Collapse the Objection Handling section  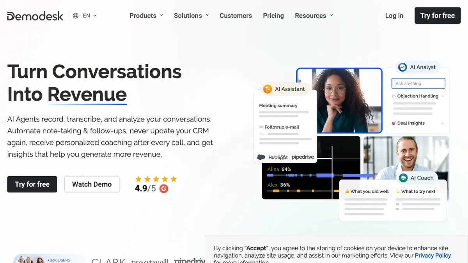(443, 96)
